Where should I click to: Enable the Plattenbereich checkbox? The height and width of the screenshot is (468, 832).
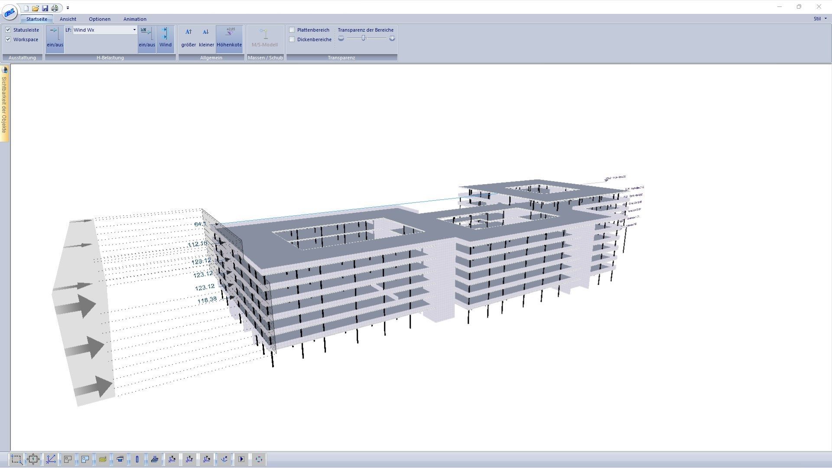[x=292, y=29]
